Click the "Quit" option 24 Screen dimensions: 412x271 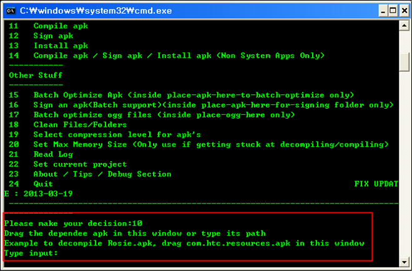[43, 184]
